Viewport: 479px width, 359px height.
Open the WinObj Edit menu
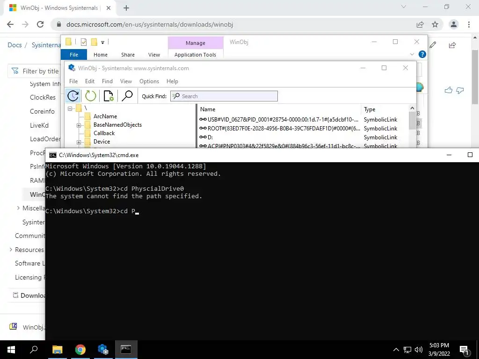click(89, 81)
